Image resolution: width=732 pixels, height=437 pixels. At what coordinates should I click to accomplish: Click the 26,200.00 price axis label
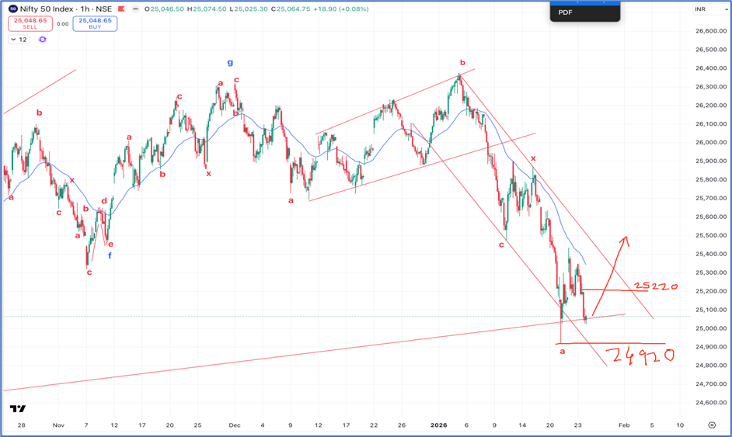pyautogui.click(x=711, y=106)
